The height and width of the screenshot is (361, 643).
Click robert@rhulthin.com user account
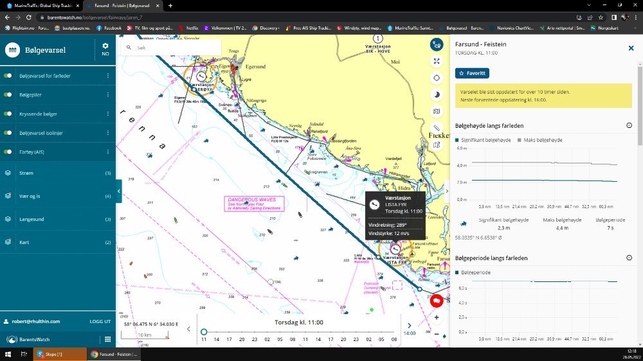[32, 321]
